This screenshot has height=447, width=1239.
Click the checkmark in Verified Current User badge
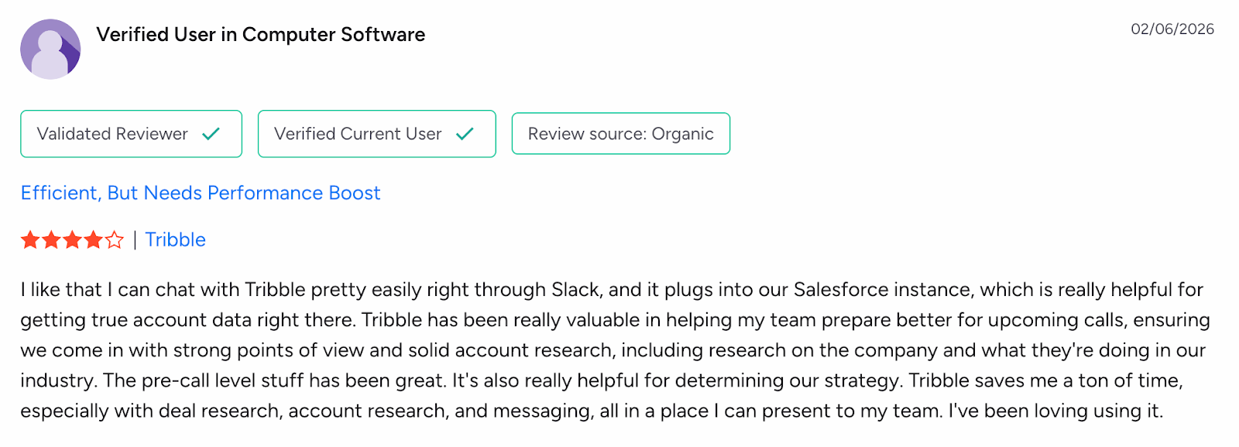465,133
